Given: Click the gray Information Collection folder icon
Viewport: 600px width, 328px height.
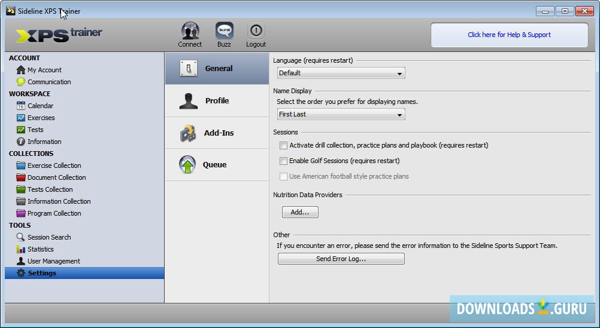Looking at the screenshot, I should 21,201.
